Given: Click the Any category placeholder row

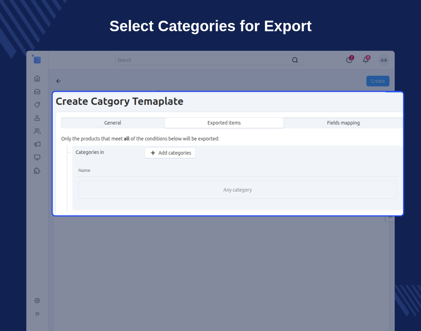Looking at the screenshot, I should 237,190.
